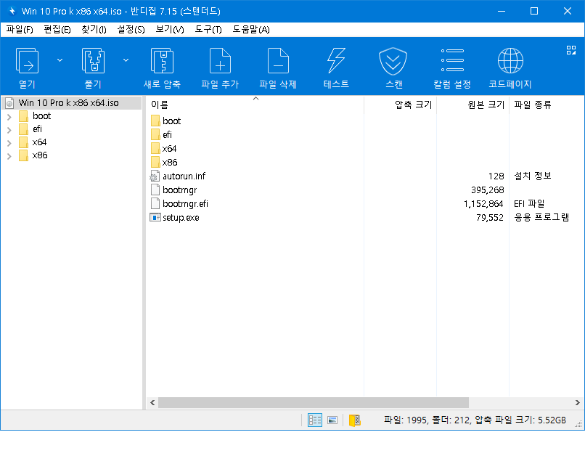Open the 편집(E) menu
This screenshot has height=456, width=585.
coord(57,30)
